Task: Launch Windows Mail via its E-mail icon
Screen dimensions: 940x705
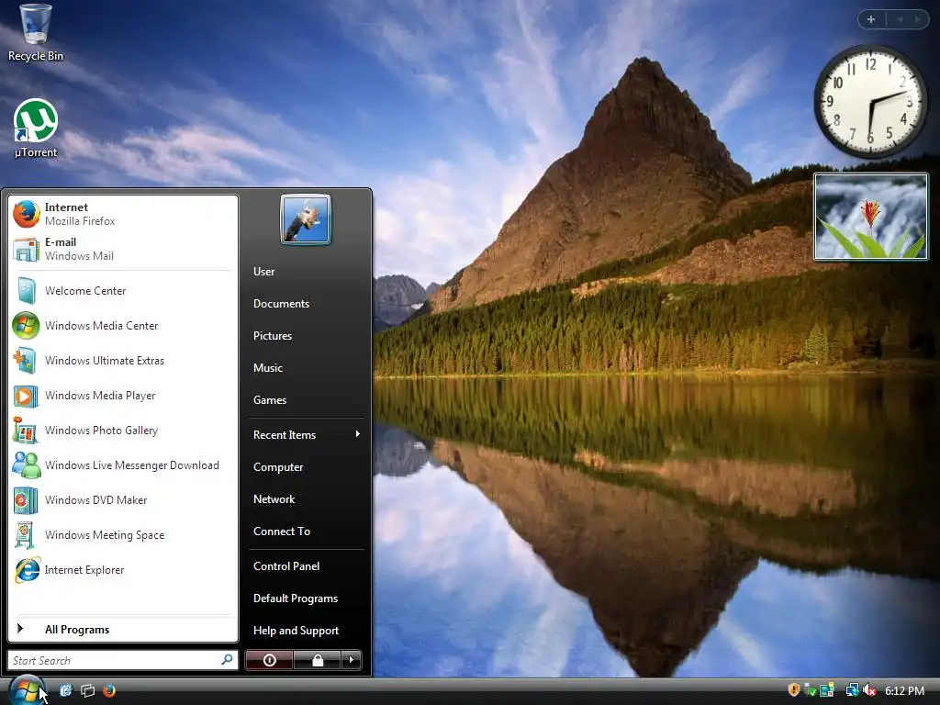Action: coord(27,249)
